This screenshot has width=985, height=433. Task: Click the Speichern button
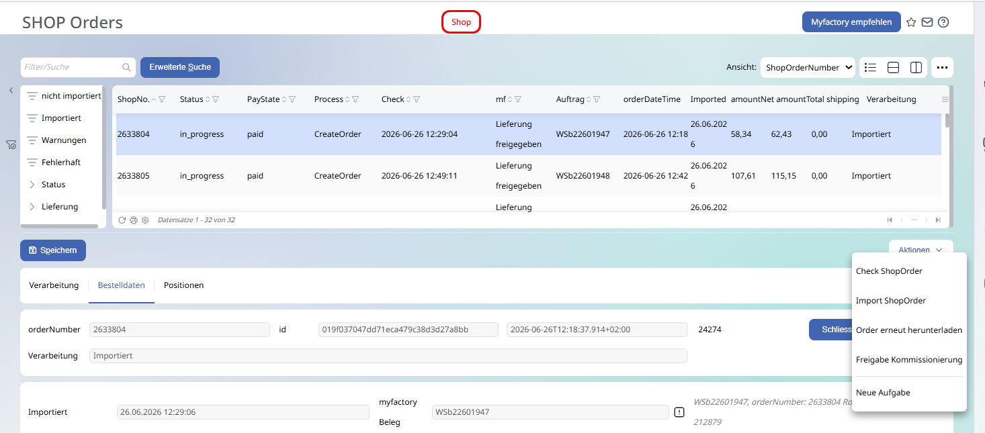53,250
